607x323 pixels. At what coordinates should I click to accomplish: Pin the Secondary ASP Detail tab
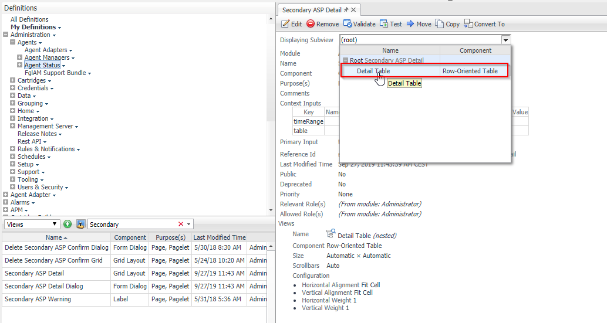346,10
